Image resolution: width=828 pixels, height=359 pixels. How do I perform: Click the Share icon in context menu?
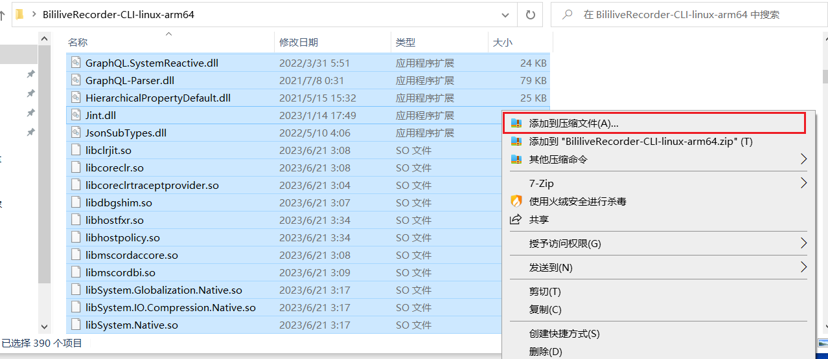click(x=516, y=219)
